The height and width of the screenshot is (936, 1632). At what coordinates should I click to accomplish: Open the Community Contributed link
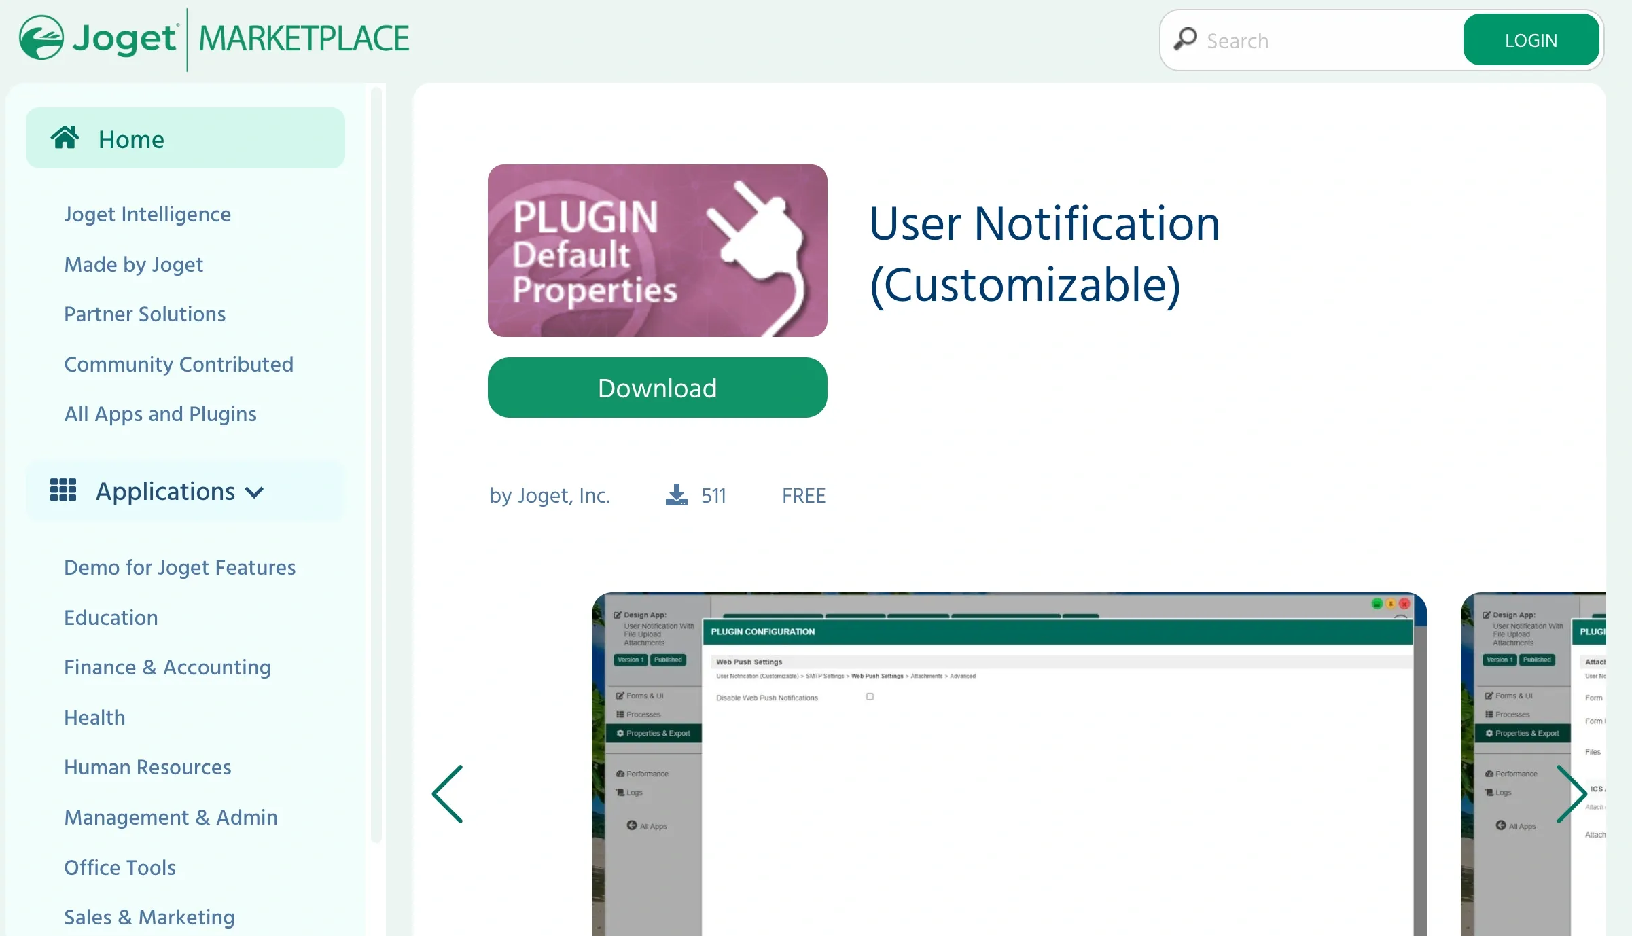click(x=179, y=365)
